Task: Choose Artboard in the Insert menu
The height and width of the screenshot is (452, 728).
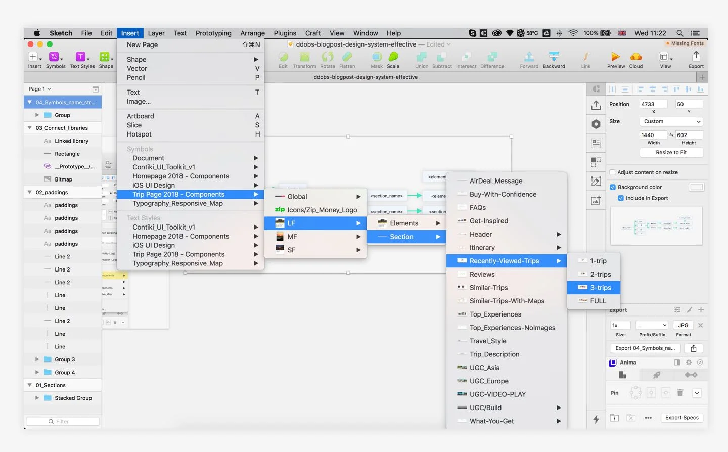Action: click(191, 116)
